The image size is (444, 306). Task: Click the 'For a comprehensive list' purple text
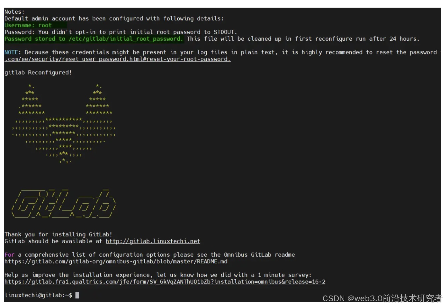[x=9, y=254]
